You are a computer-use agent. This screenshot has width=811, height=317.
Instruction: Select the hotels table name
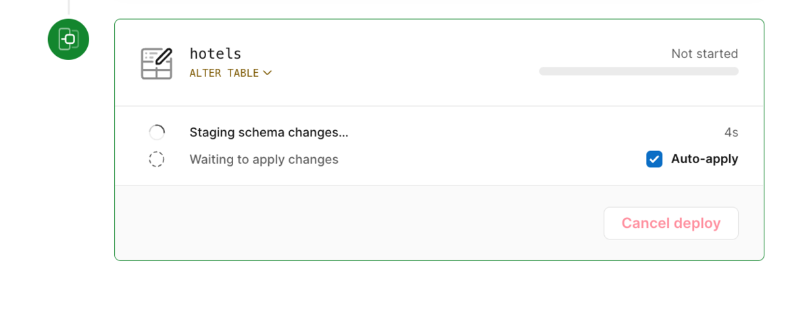[215, 54]
